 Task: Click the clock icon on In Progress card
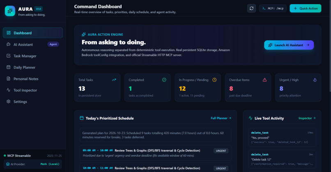[214, 80]
